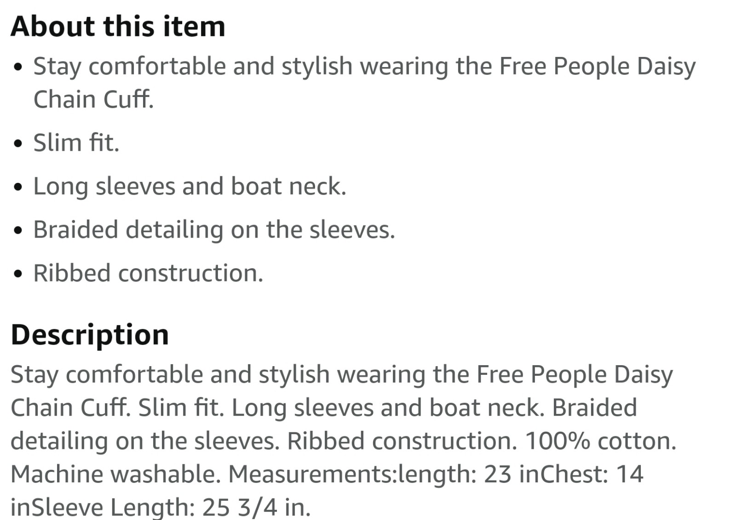Click the 'Long sleeves and boat neck.' bullet
This screenshot has width=736, height=520.
click(x=190, y=187)
